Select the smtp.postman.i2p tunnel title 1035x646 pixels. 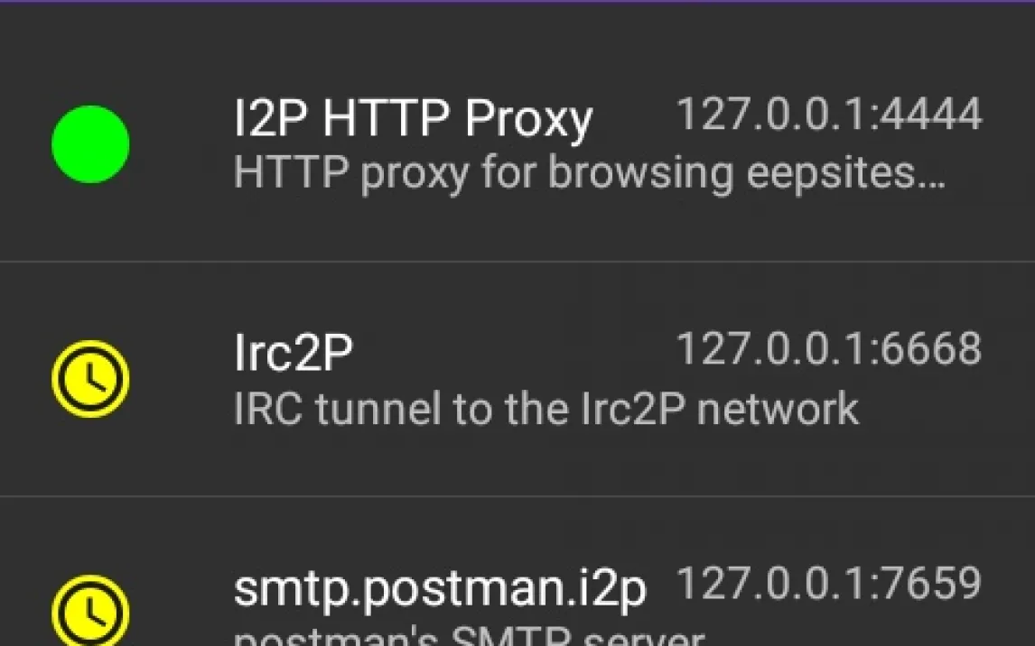[440, 588]
